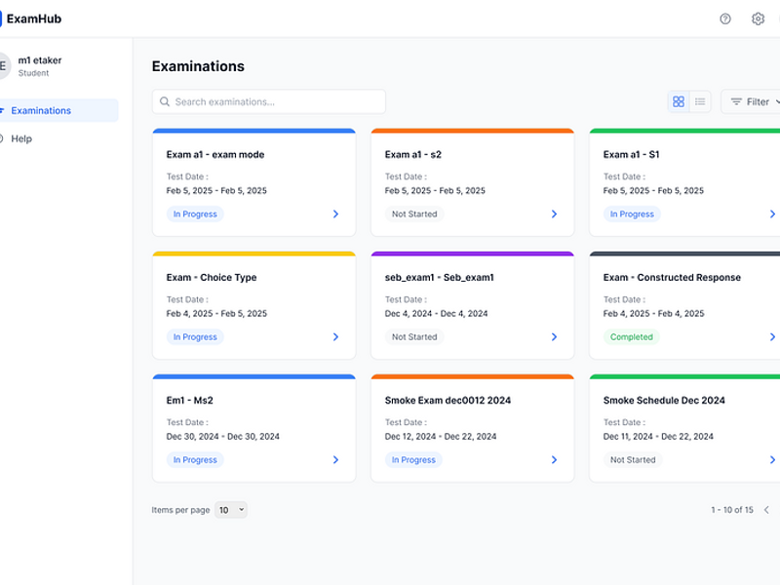
Task: Click the search magnifier icon
Action: (x=165, y=101)
